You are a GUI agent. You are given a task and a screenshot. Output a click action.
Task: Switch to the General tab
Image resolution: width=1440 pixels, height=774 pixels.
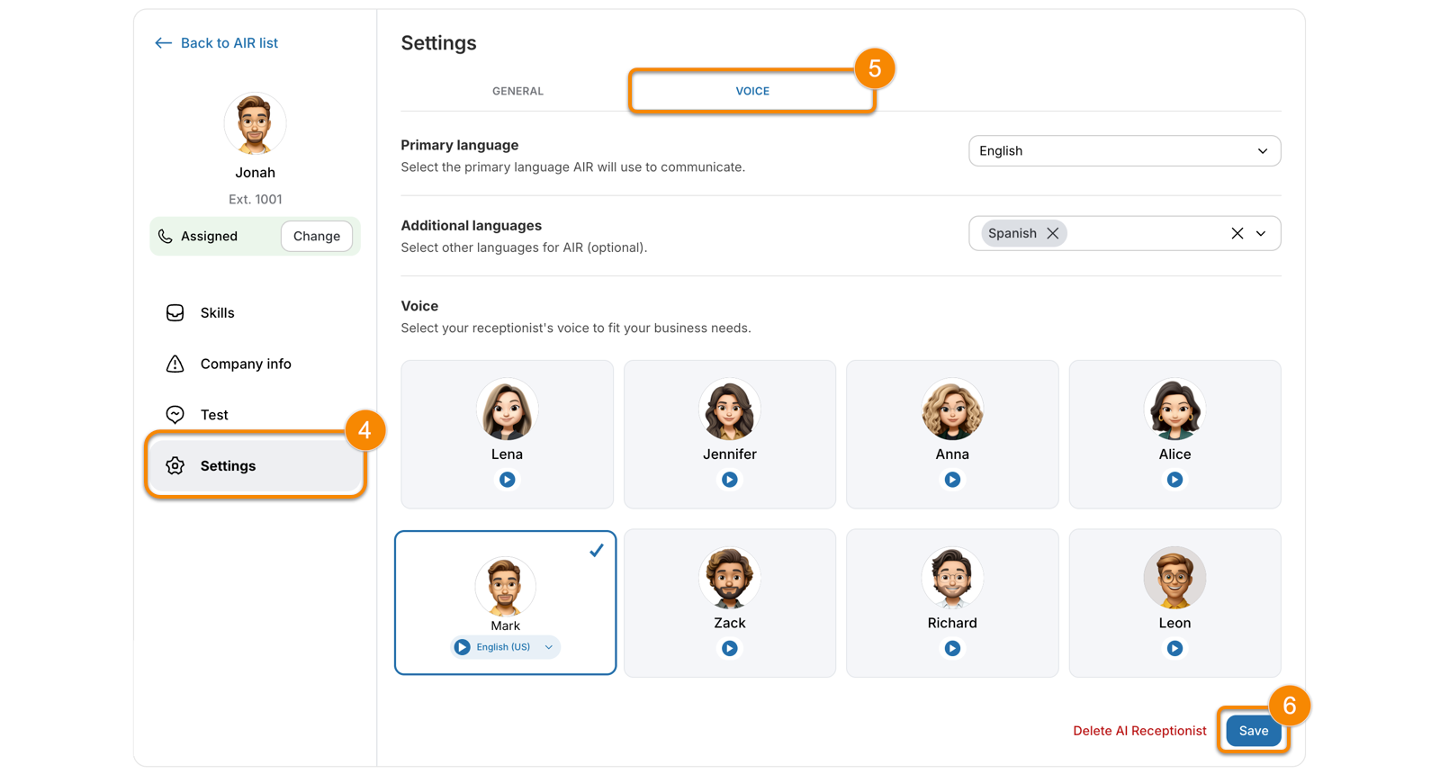[x=517, y=91]
